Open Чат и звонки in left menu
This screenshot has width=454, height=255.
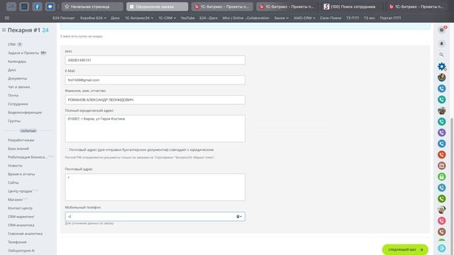[19, 87]
